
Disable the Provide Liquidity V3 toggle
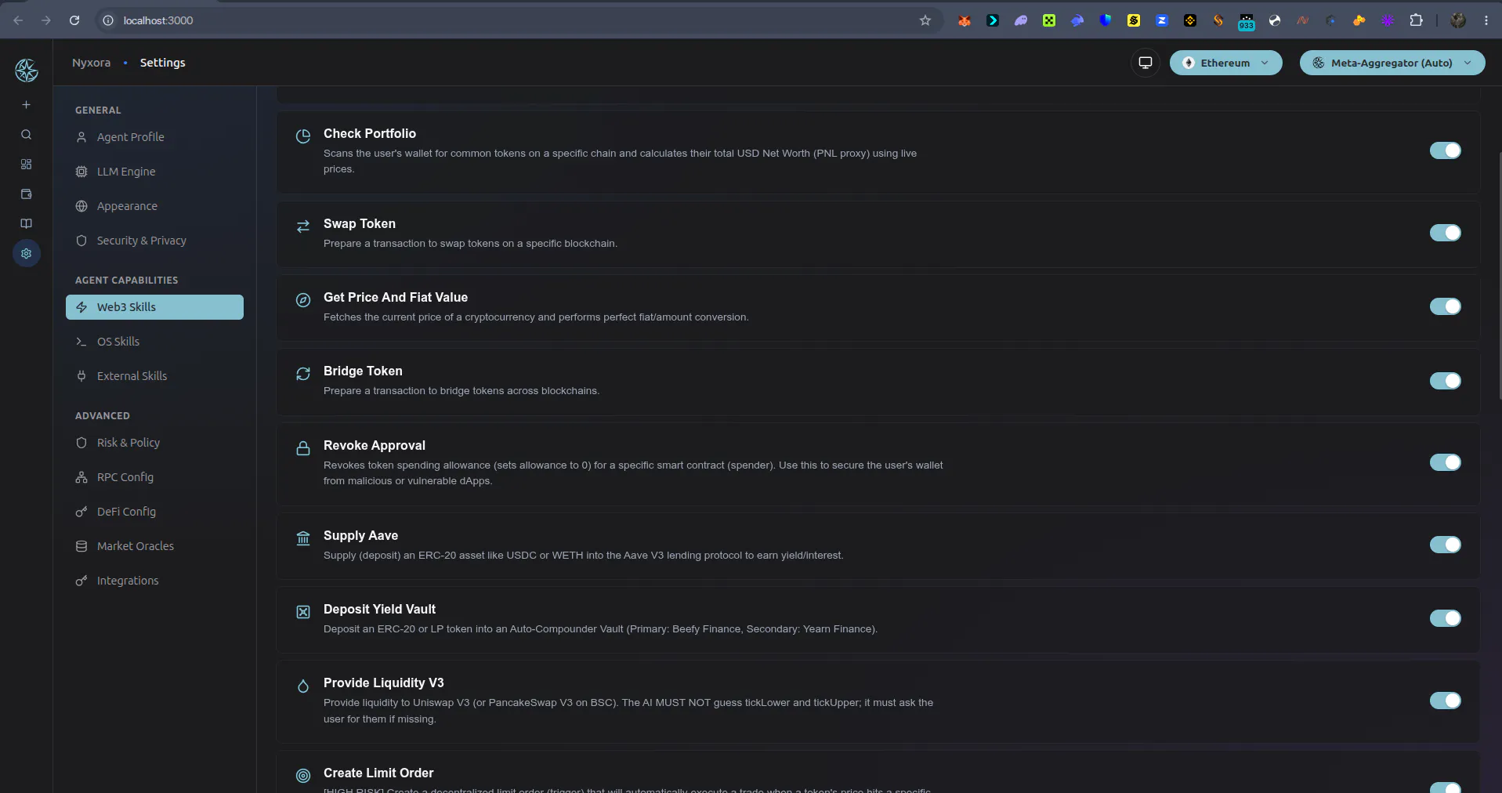[x=1445, y=701]
